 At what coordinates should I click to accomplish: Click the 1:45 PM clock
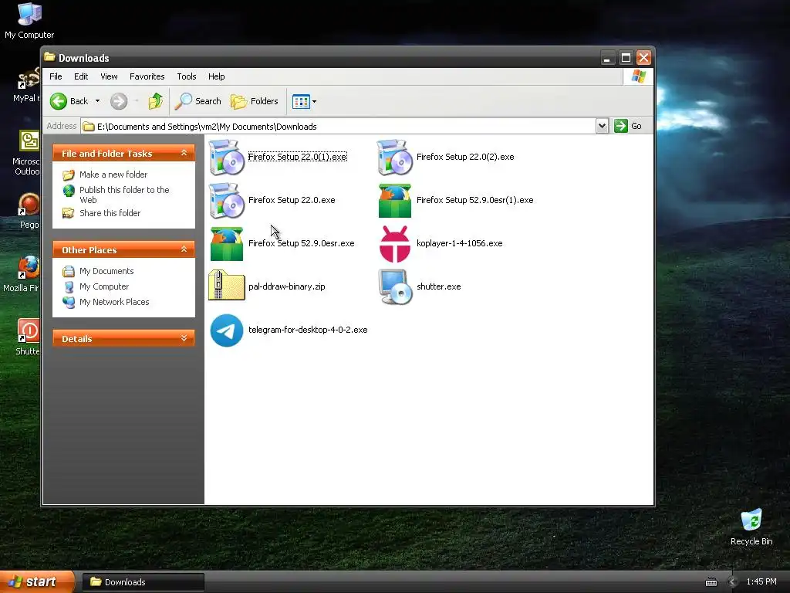[761, 582]
